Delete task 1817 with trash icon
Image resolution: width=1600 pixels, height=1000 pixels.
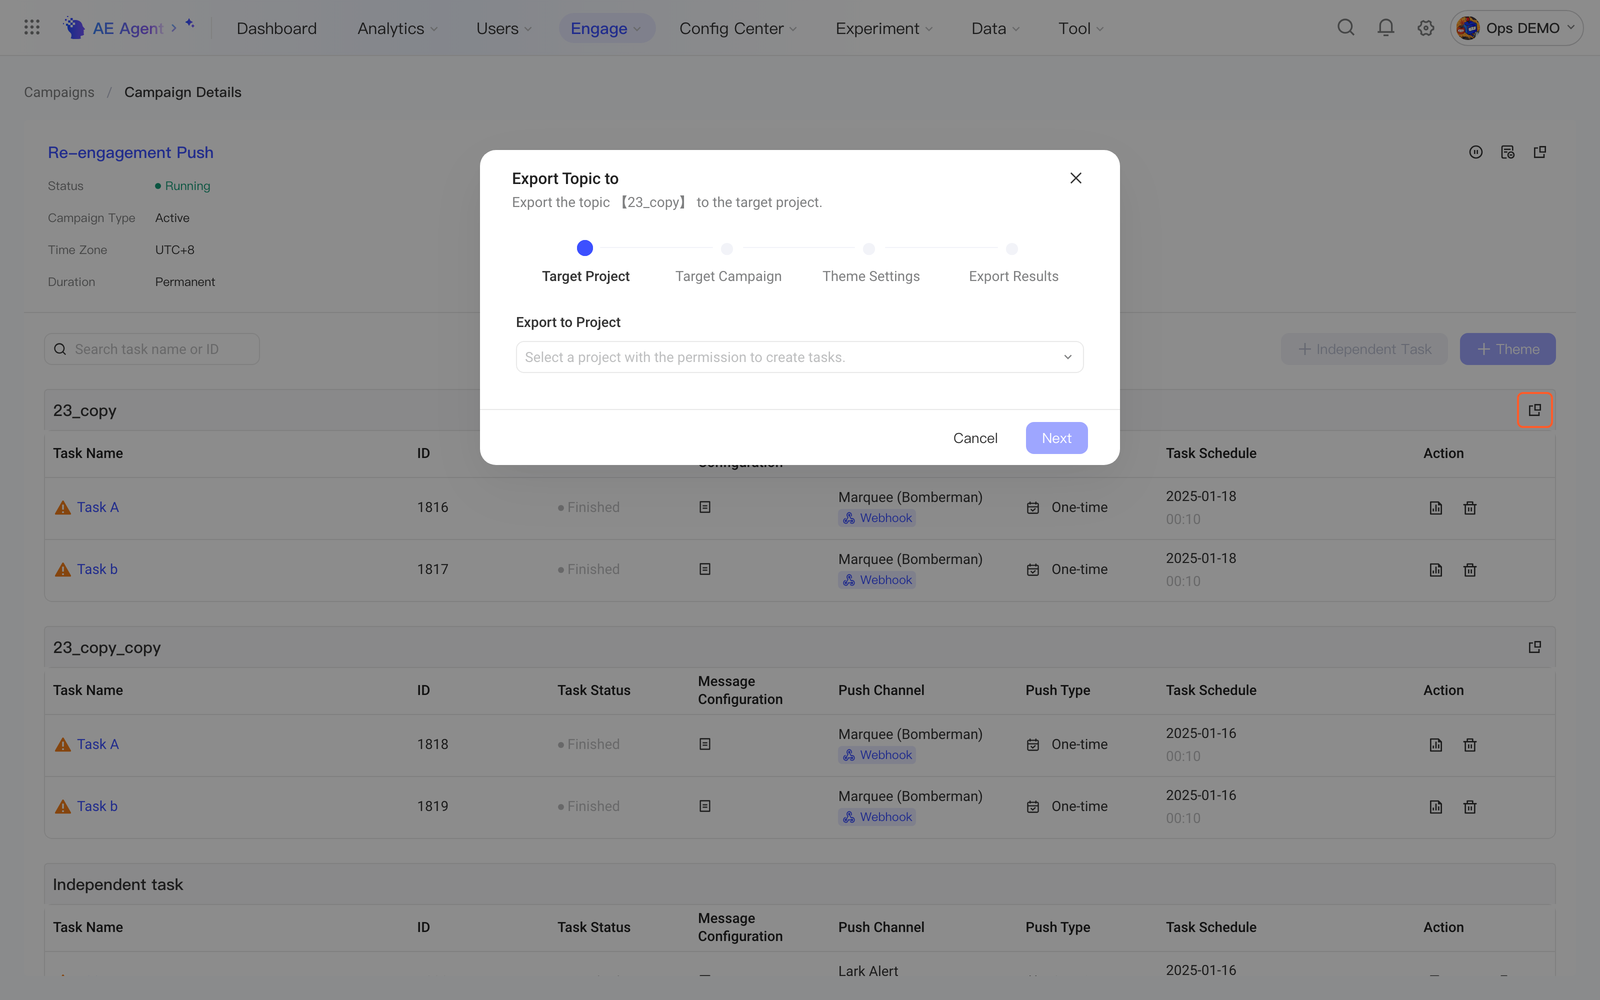point(1470,569)
